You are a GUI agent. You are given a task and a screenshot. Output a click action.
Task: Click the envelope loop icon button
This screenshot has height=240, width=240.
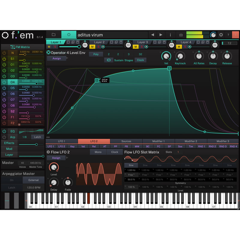[108, 60]
